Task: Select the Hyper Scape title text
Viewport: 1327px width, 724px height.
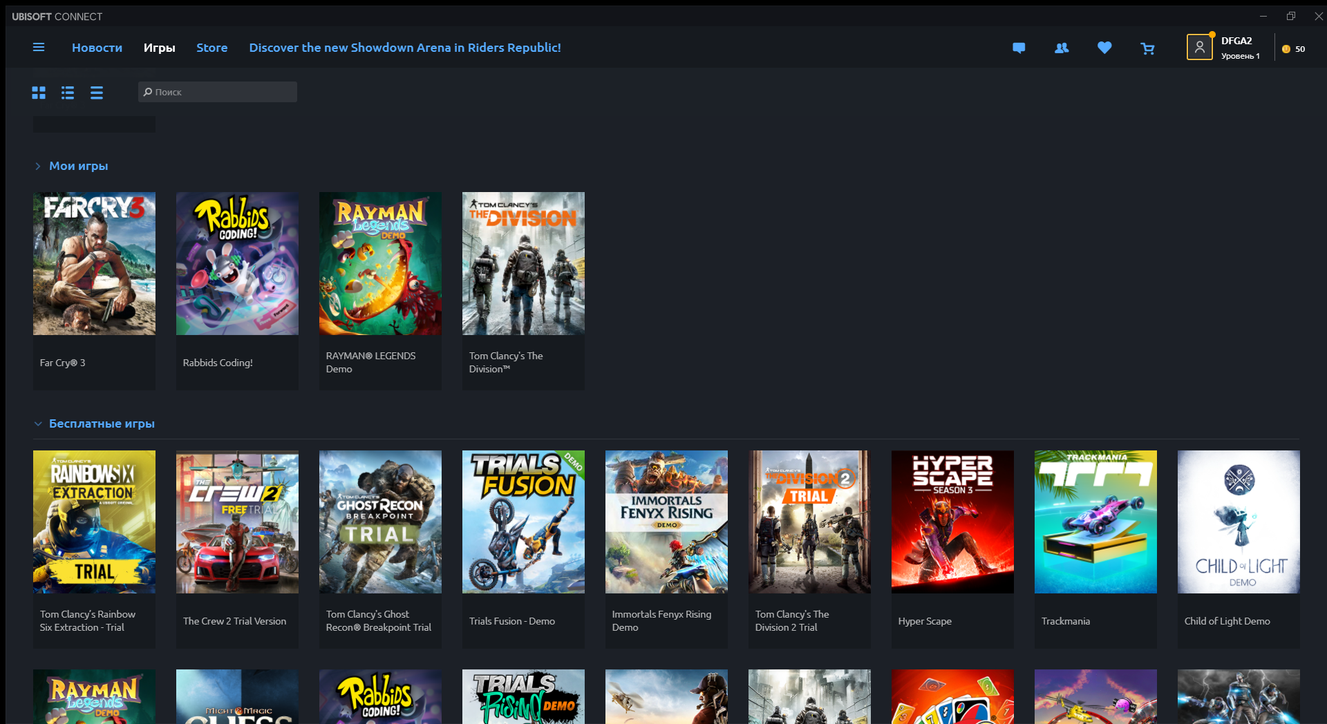Action: pos(925,621)
